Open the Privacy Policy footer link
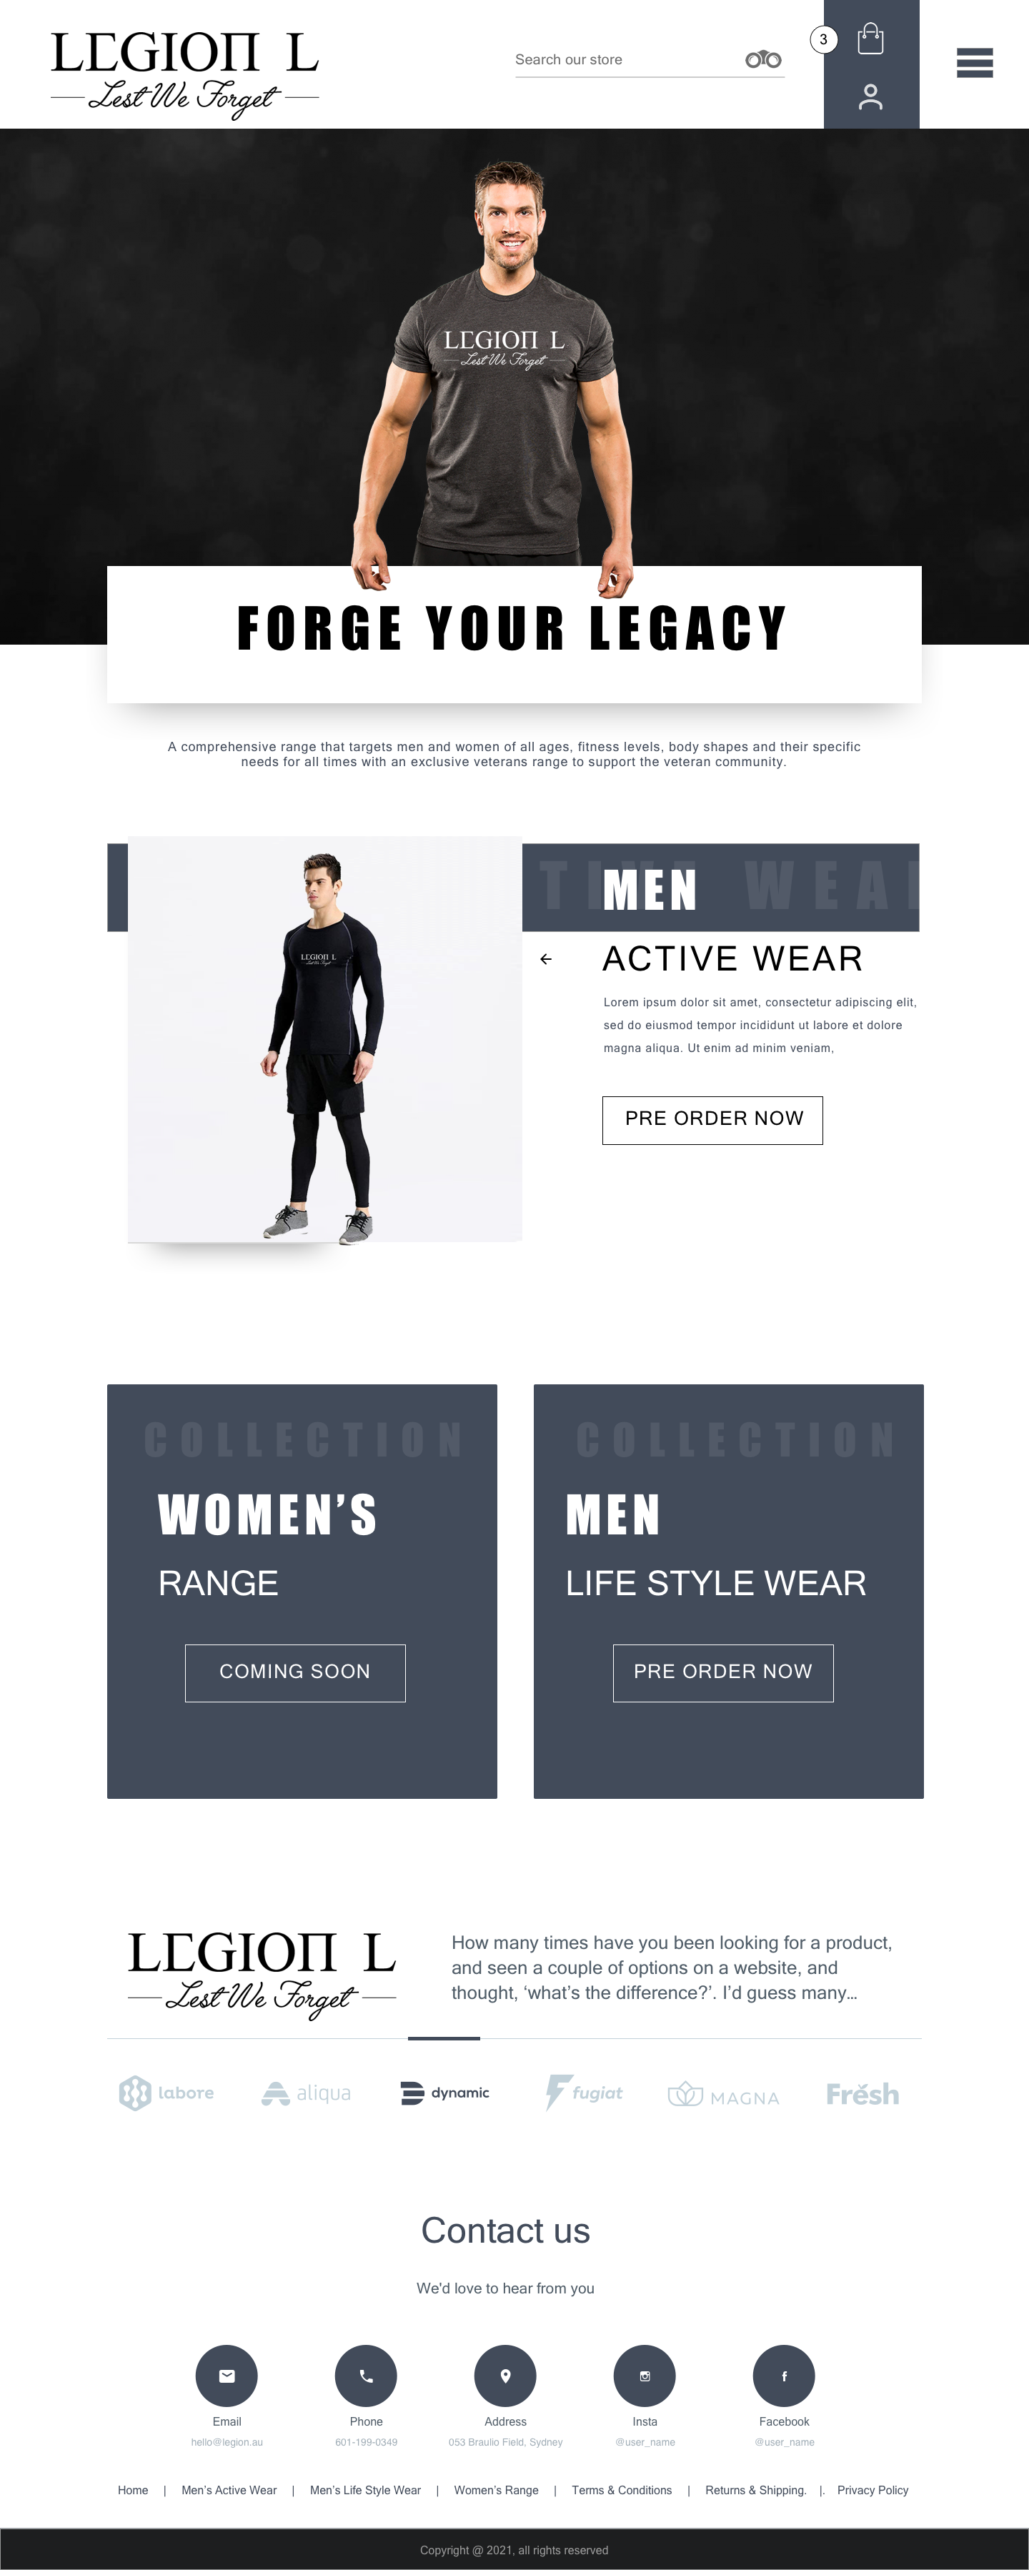This screenshot has width=1029, height=2570. click(x=873, y=2489)
